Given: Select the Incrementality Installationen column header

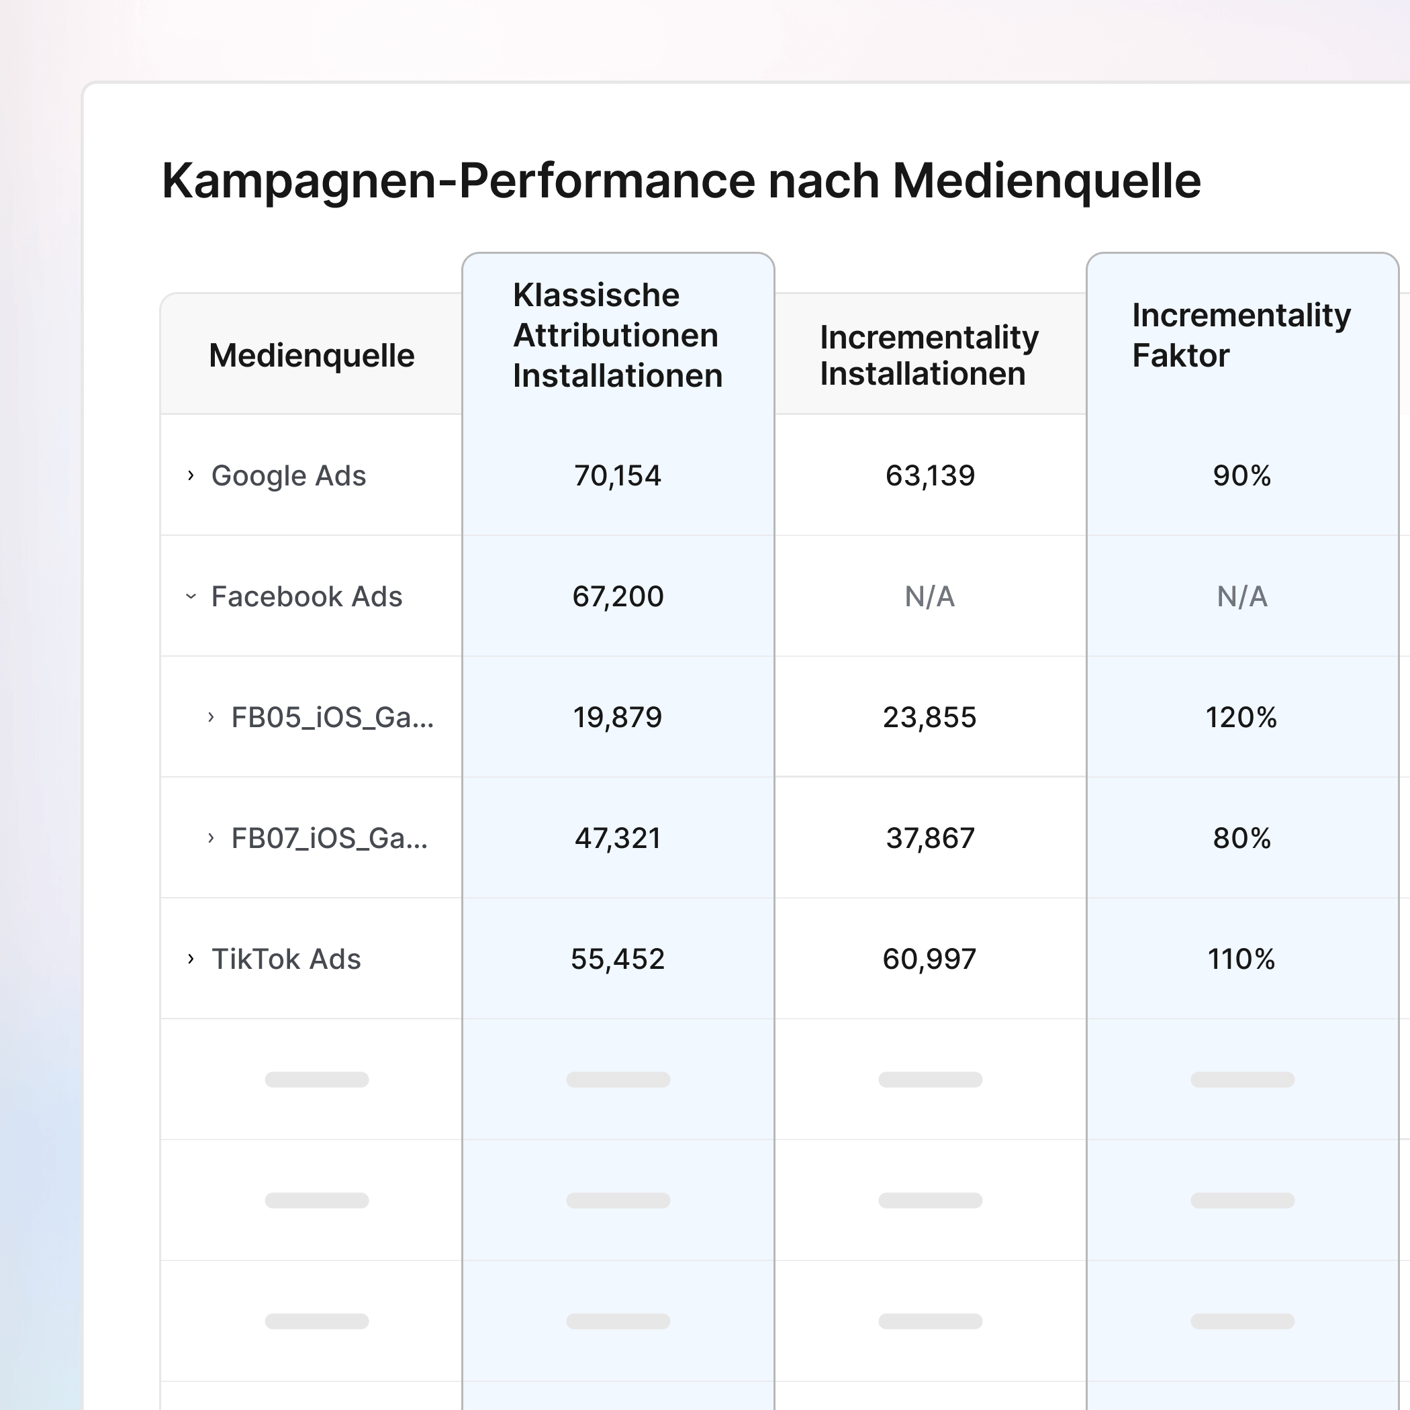Looking at the screenshot, I should coord(929,355).
